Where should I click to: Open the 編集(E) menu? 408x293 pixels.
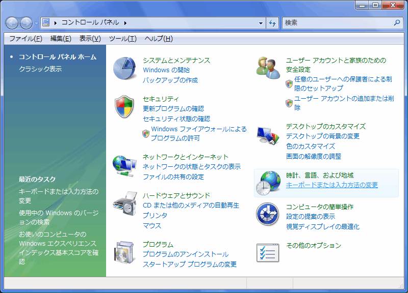pos(61,39)
